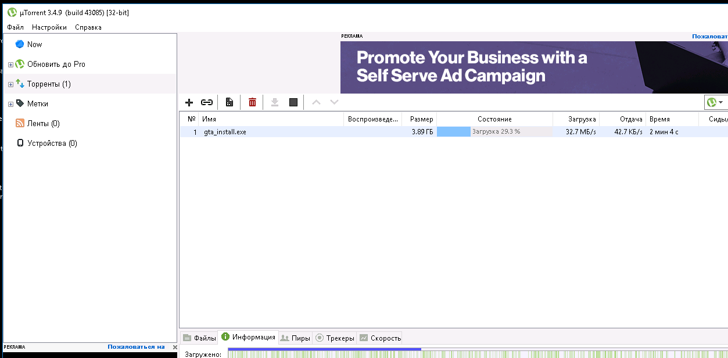Click the graph icon on the Скорость tab
Screen dimensions: 728x358
point(364,338)
